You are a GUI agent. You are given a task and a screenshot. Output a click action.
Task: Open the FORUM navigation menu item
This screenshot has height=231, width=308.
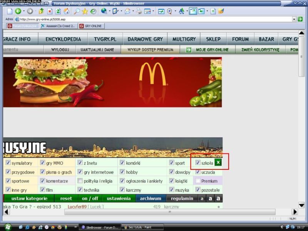point(240,39)
